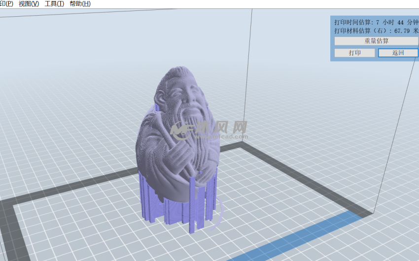Click the 重量估算 weight estimate button
Image resolution: width=419 pixels, height=261 pixels.
376,41
